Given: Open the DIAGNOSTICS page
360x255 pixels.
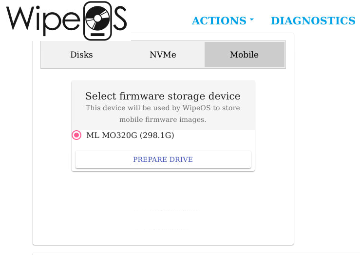Looking at the screenshot, I should (313, 20).
